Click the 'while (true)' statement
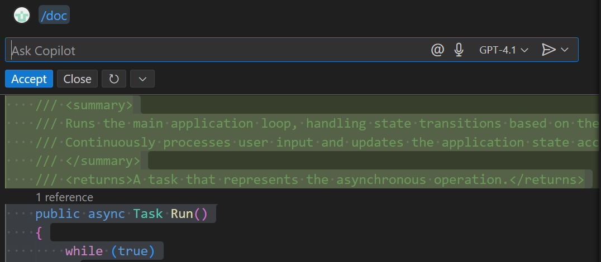Viewport: 601px width, 262px height. click(x=110, y=251)
